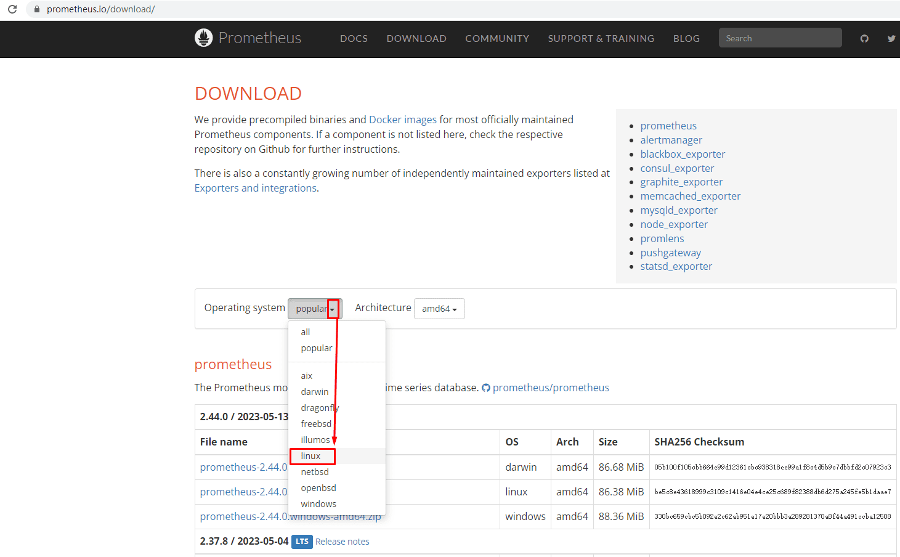The image size is (900, 557).
Task: Download the prometheus 2.44.0 darwin file
Action: (244, 467)
